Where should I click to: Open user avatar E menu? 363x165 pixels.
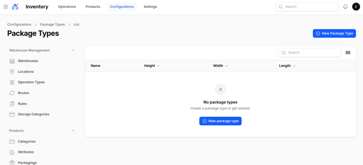click(x=356, y=7)
